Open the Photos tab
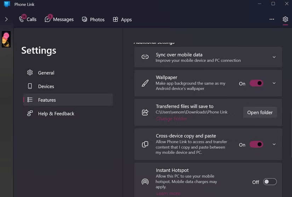Viewport: 292px width, 197px height. click(93, 19)
